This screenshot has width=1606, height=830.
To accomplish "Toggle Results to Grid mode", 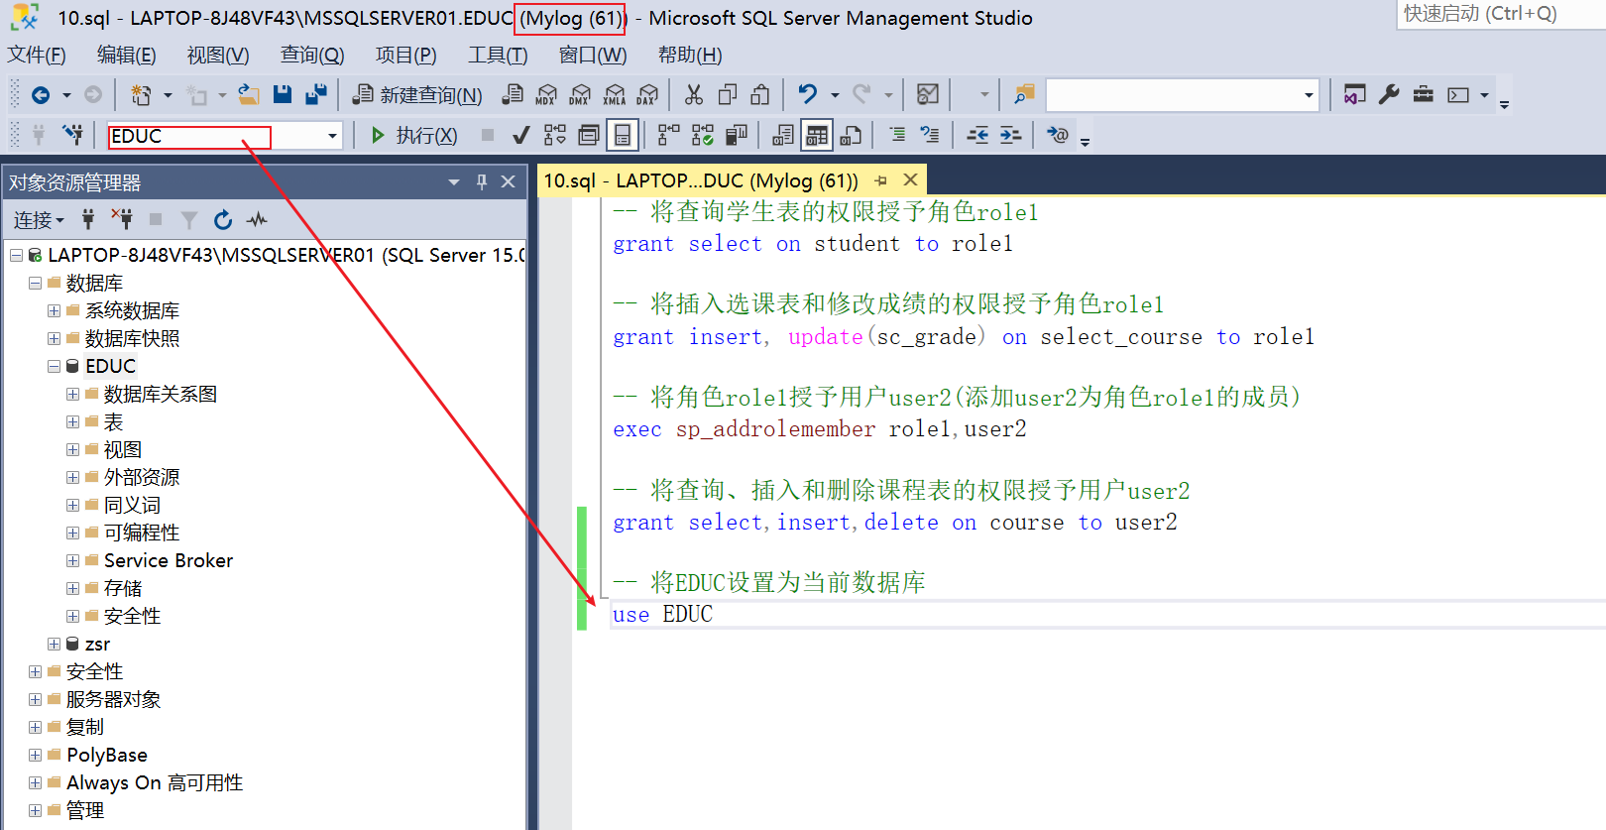I will coord(817,135).
